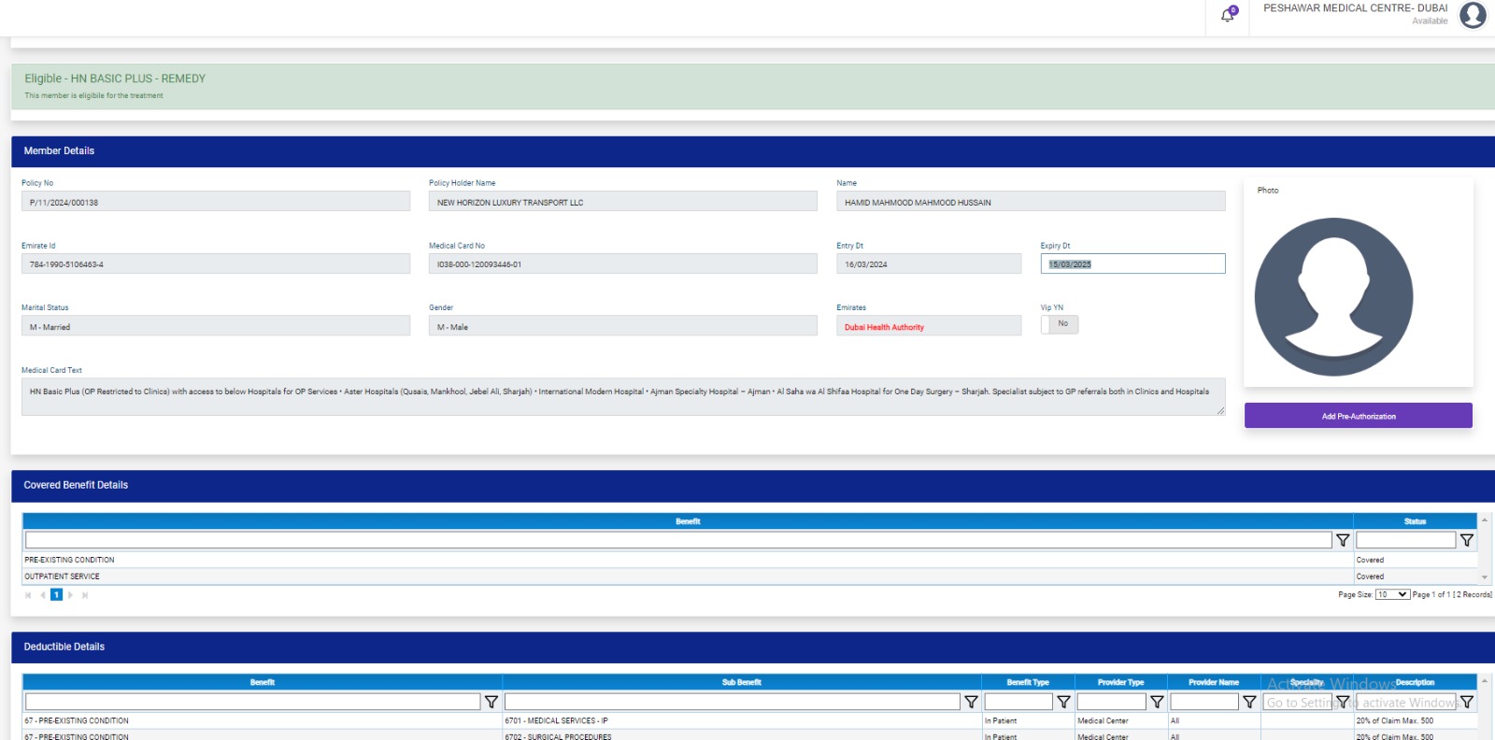Image resolution: width=1495 pixels, height=740 pixels.
Task: Click filter icon for Provider Name column
Action: pyautogui.click(x=1249, y=702)
